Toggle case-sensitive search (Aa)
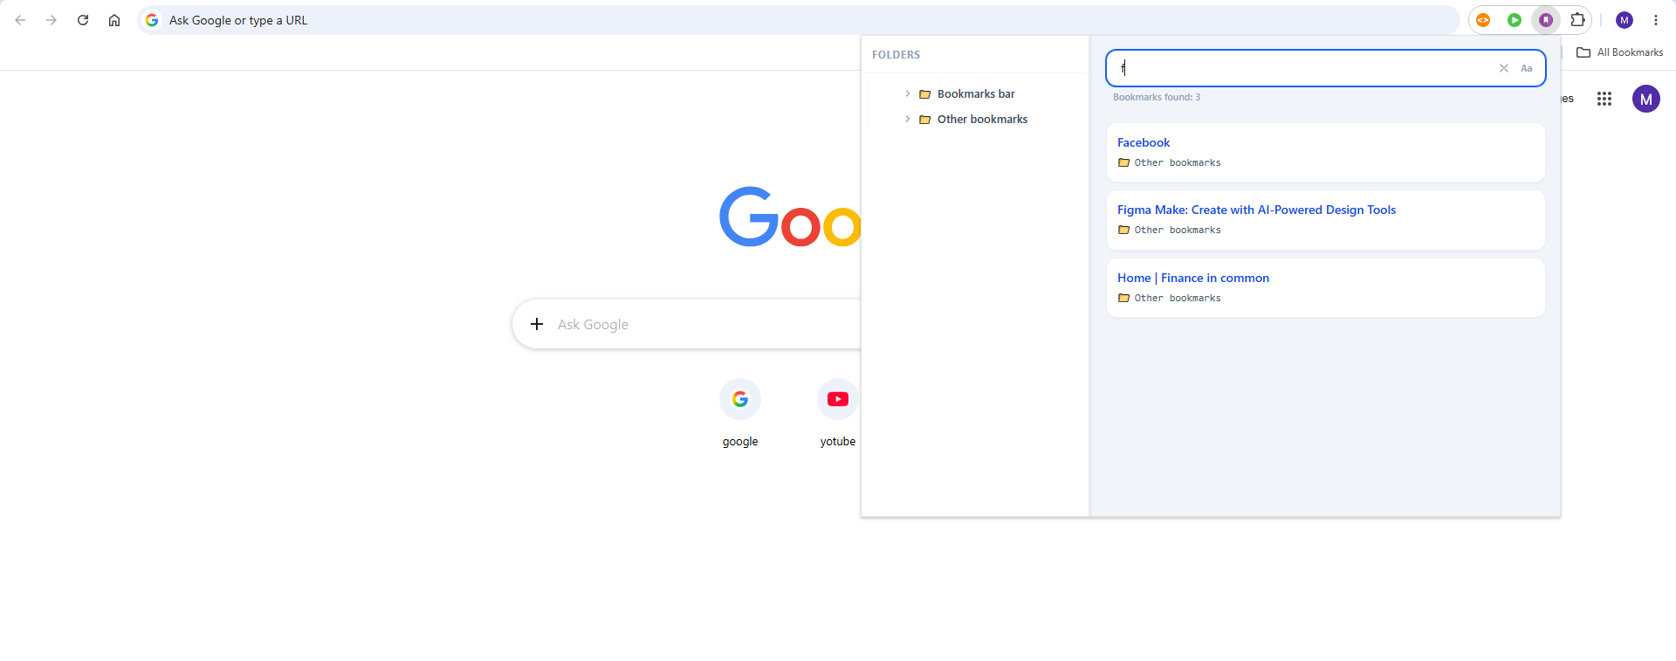Screen dimensions: 1676x661 pyautogui.click(x=1527, y=68)
